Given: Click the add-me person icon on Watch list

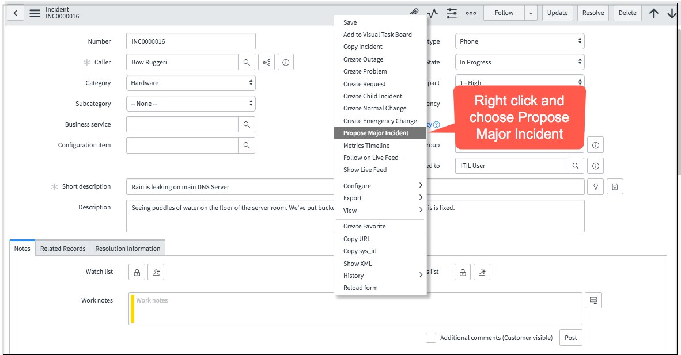Looking at the screenshot, I should (156, 272).
